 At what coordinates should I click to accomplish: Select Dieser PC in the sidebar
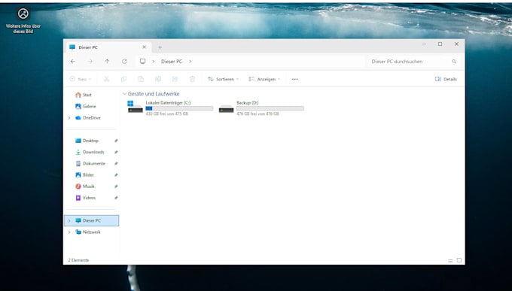click(x=92, y=220)
